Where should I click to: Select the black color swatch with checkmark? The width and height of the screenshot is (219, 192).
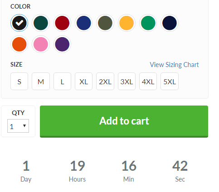(19, 23)
